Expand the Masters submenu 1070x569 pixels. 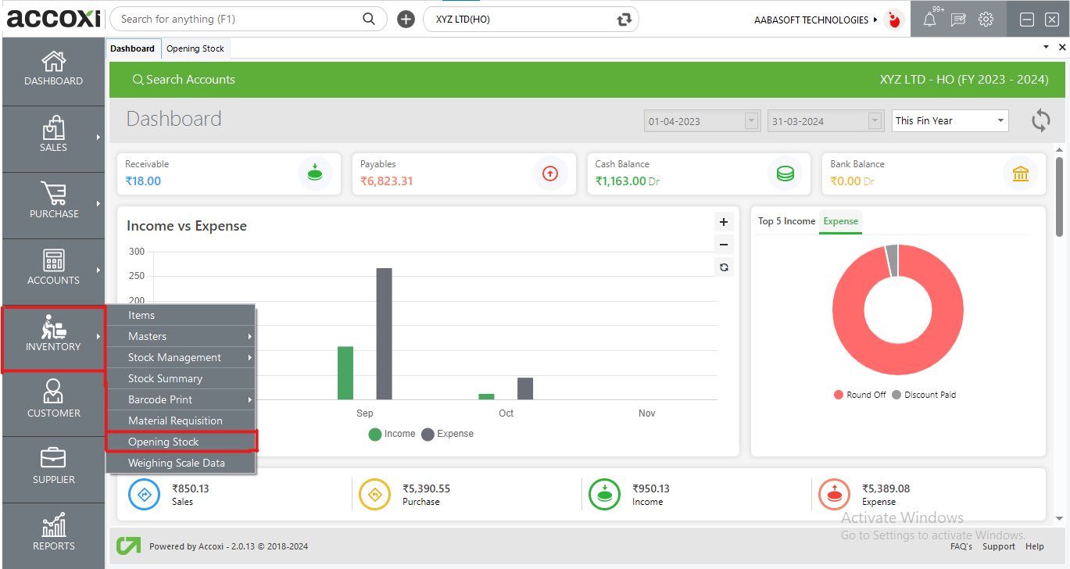(x=181, y=336)
